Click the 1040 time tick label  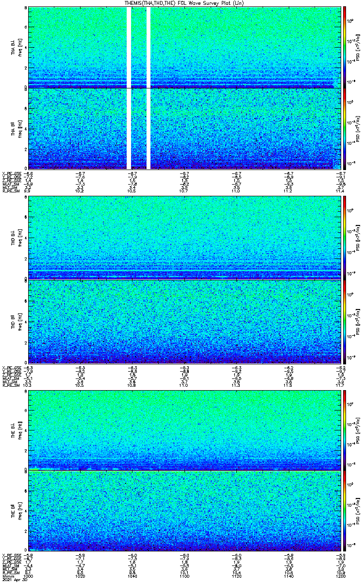(x=132, y=576)
